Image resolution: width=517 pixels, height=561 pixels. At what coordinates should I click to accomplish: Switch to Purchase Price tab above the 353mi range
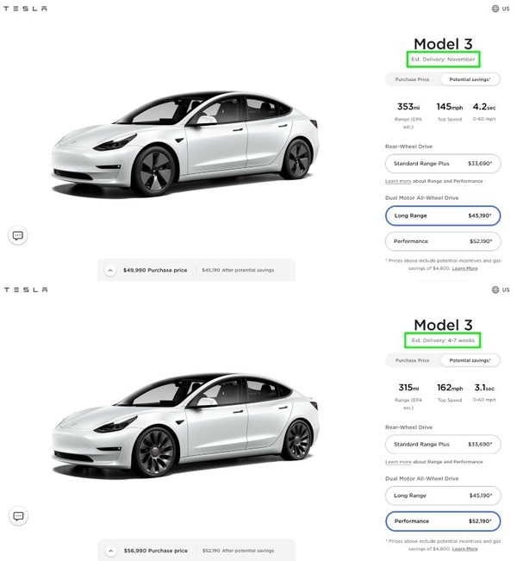[412, 79]
